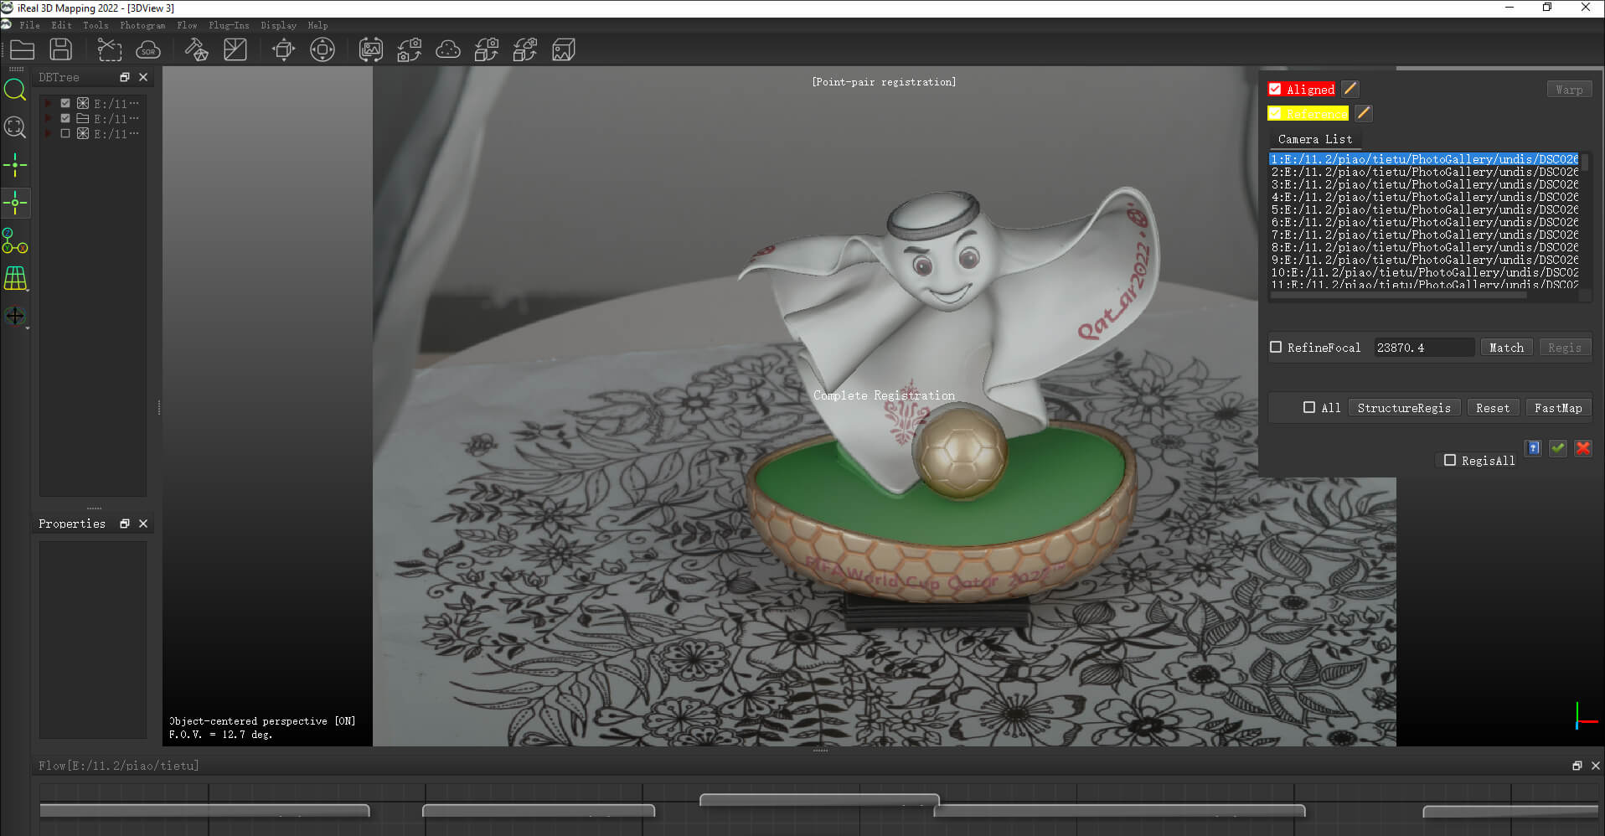Screen dimensions: 1605x836
Task: Click the cloud-camera-to-cube registration icon
Action: (x=525, y=49)
